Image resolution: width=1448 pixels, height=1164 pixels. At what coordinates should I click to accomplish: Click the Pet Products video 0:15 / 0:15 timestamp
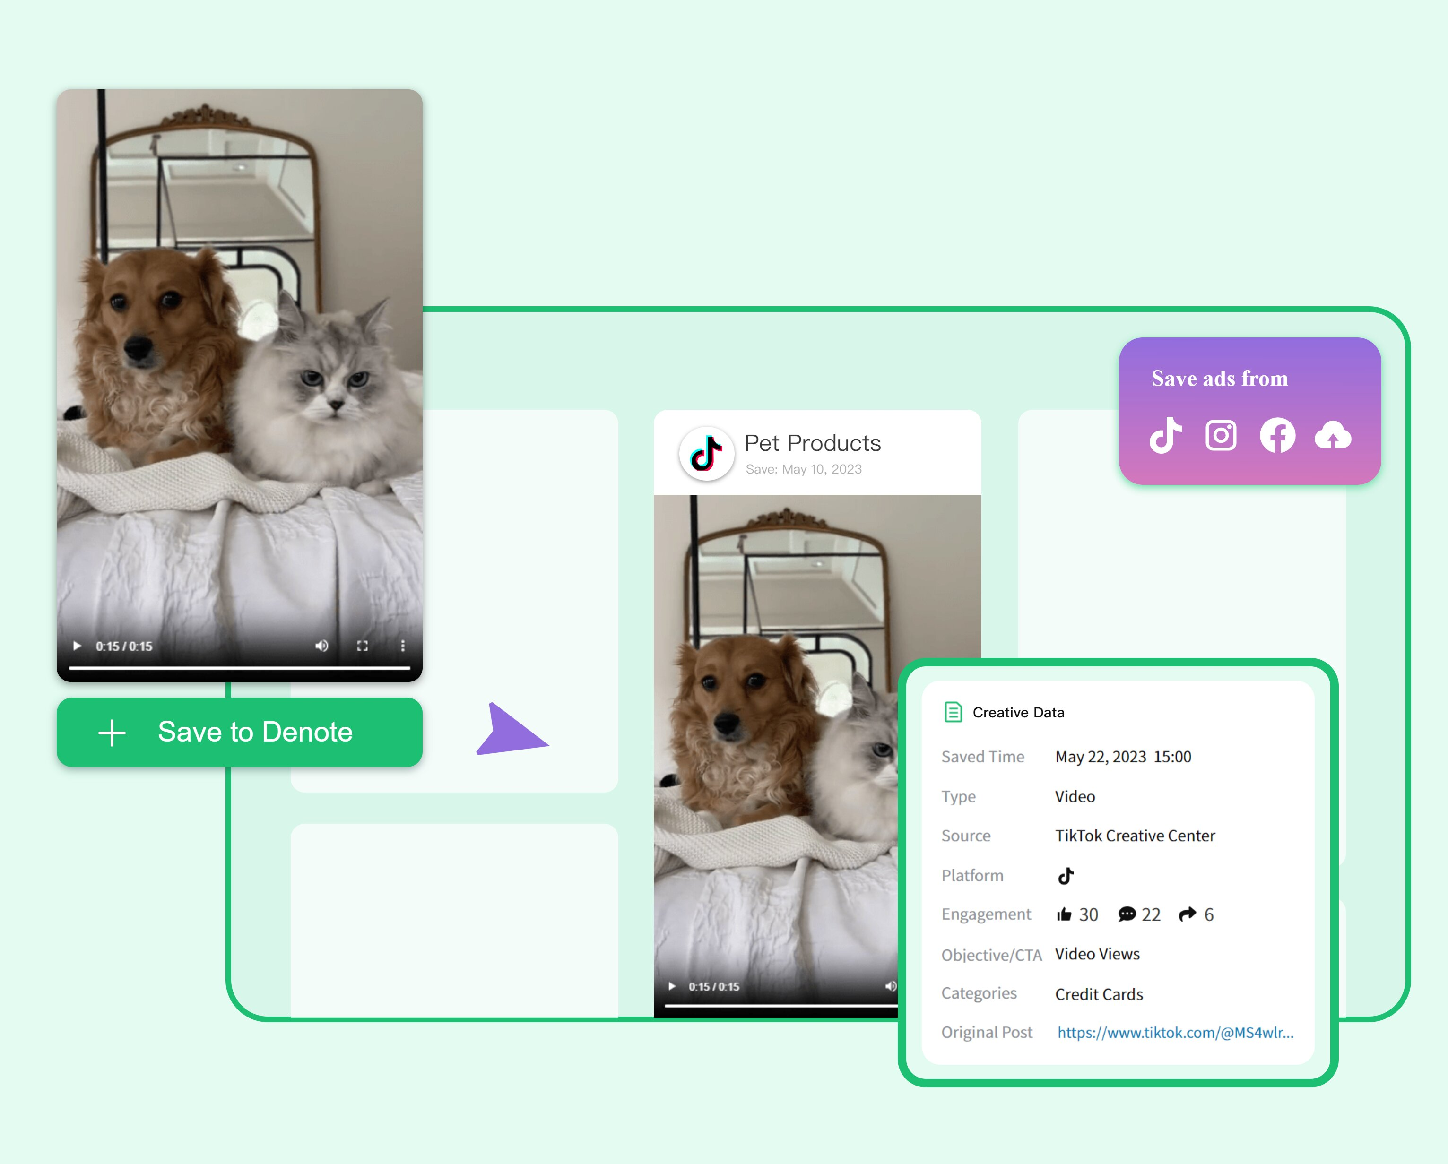[713, 986]
